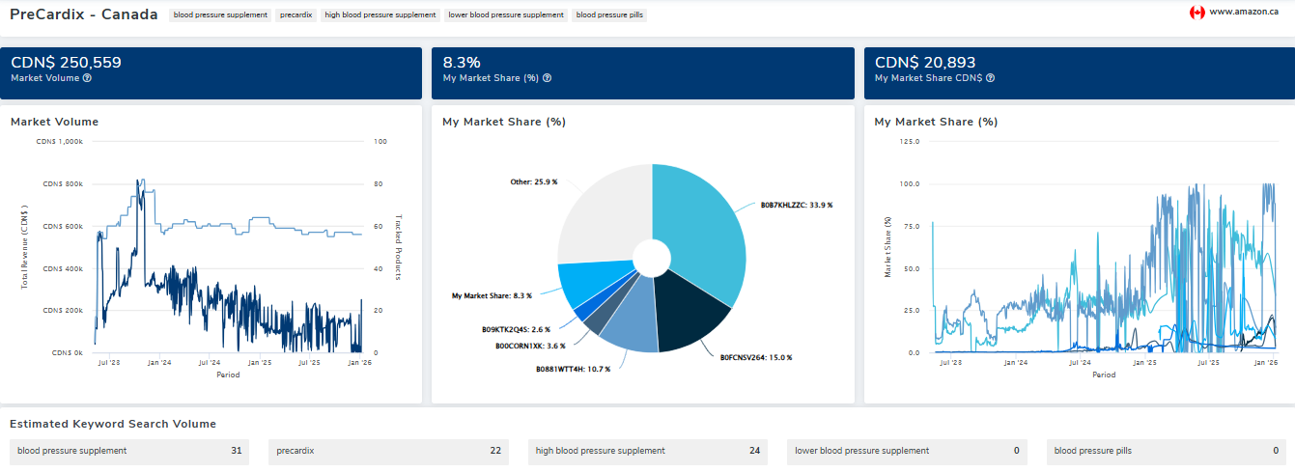Image resolution: width=1295 pixels, height=472 pixels.
Task: Click 'high blood pressure supplement' volume box
Action: (x=648, y=451)
